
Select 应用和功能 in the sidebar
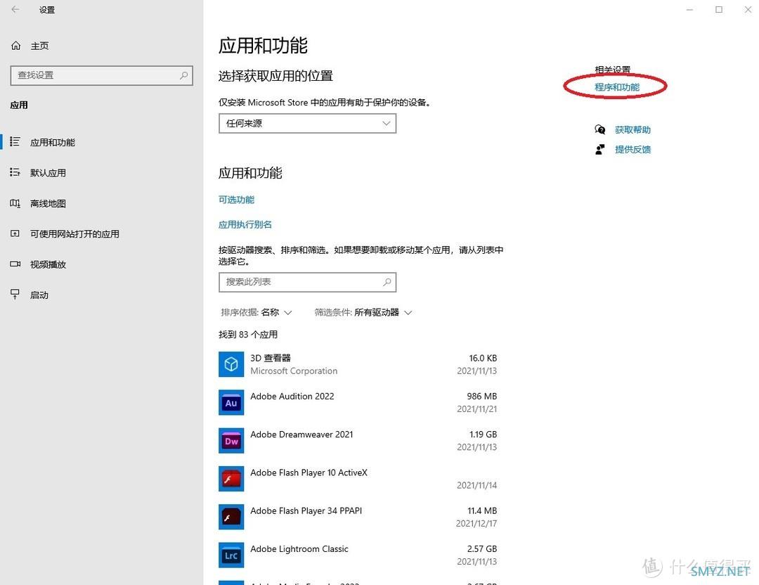53,142
